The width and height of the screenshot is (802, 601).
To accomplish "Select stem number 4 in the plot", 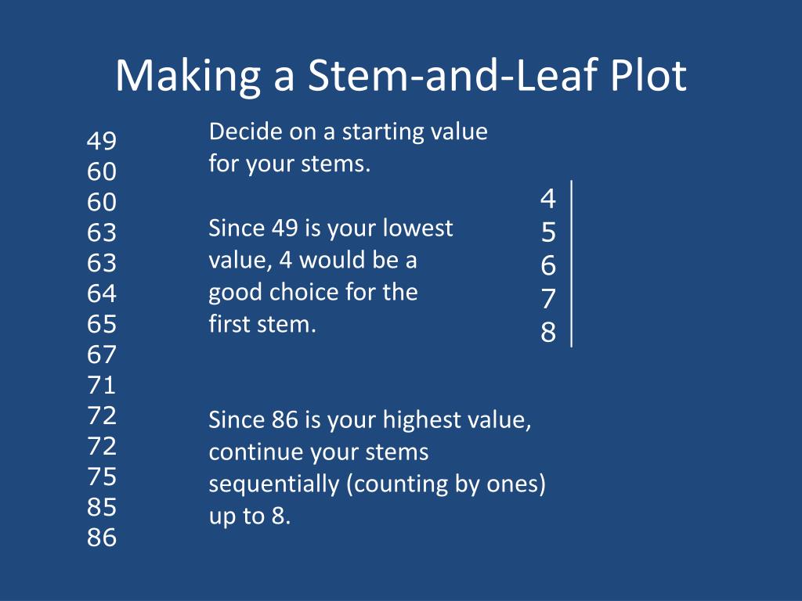I will 548,198.
